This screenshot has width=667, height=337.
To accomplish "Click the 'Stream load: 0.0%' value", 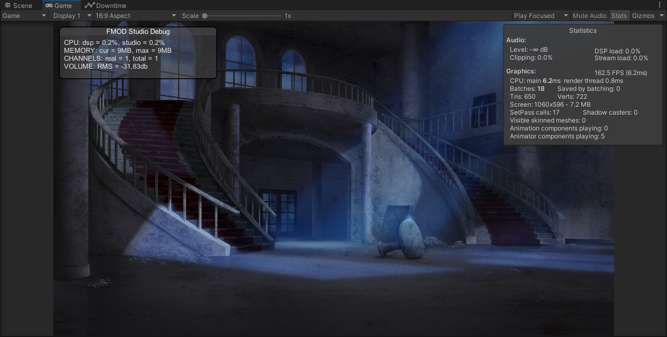I will 622,58.
